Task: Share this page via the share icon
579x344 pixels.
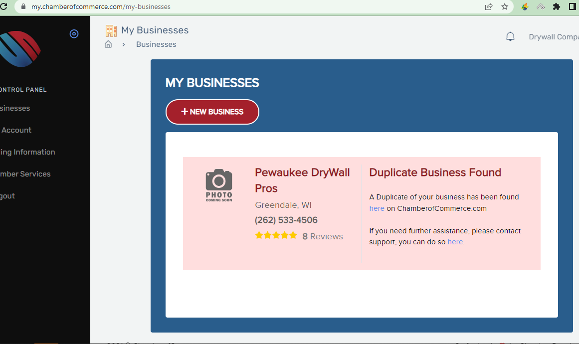Action: point(489,6)
